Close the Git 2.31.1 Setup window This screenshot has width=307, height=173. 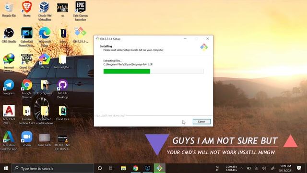coord(208,39)
